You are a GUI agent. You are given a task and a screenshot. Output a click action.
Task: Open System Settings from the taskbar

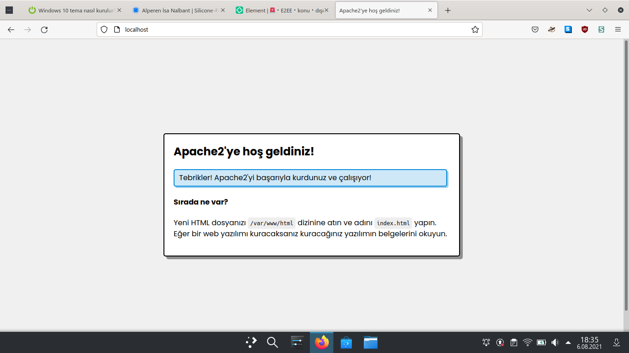pyautogui.click(x=297, y=342)
